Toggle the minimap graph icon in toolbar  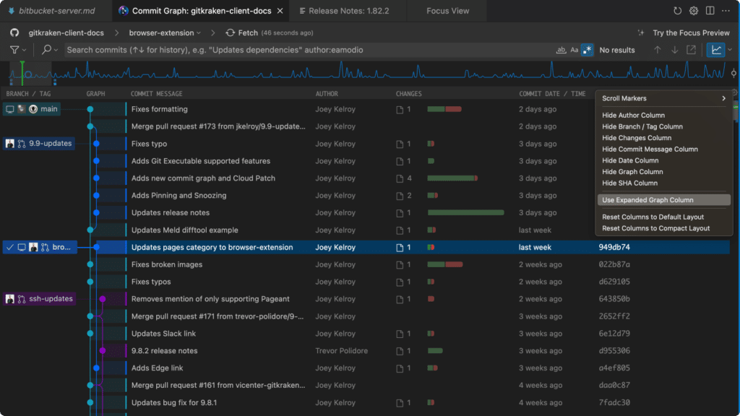coord(716,50)
